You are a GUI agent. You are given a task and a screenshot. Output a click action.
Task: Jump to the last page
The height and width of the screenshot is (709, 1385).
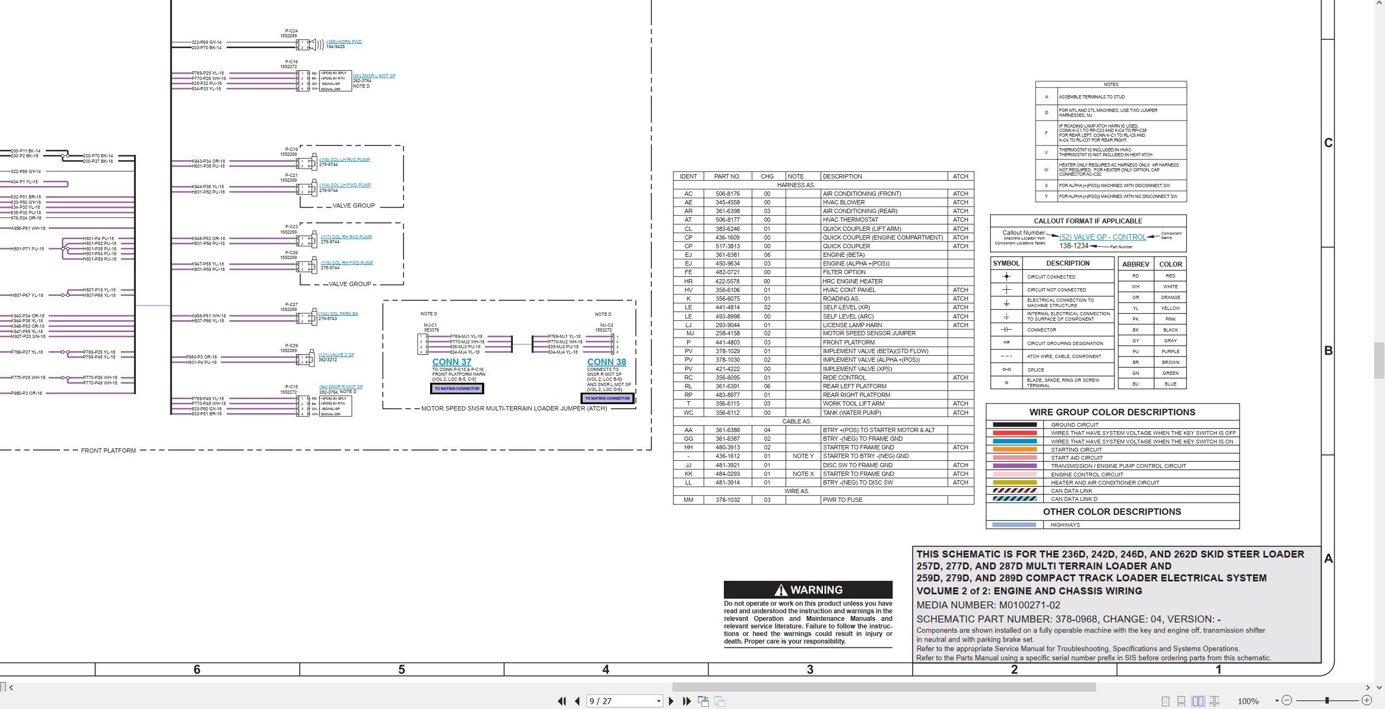tap(687, 701)
